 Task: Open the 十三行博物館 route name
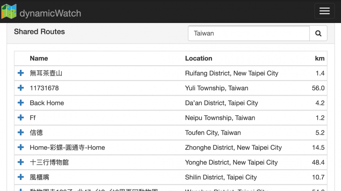pyautogui.click(x=49, y=162)
